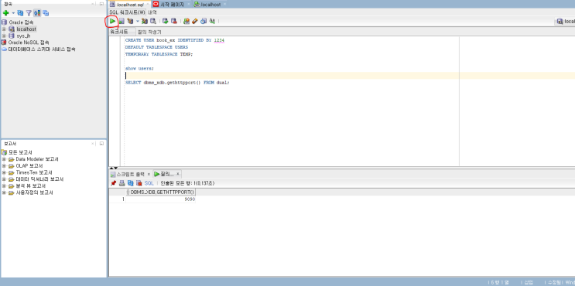Minimize the 보고서 panel
The height and width of the screenshot is (286, 575).
pos(101,144)
